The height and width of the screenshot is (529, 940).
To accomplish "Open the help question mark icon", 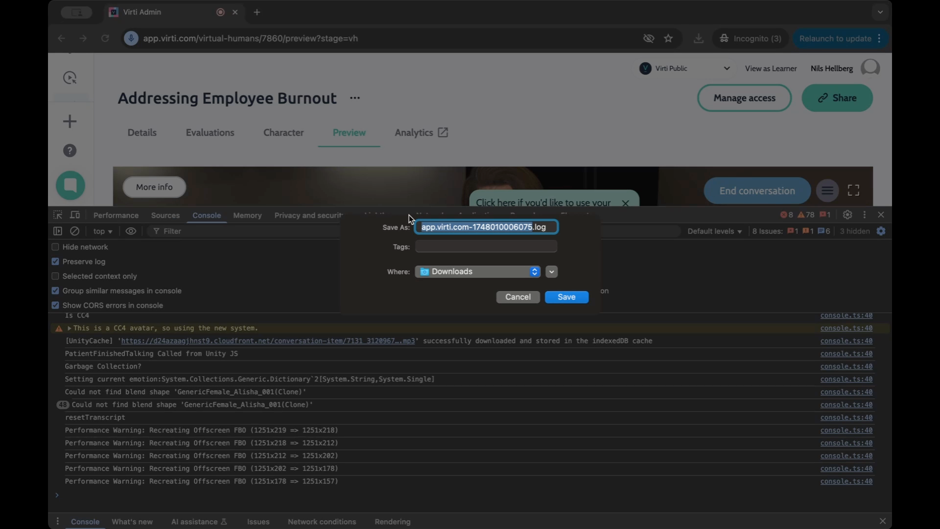I will click(70, 151).
